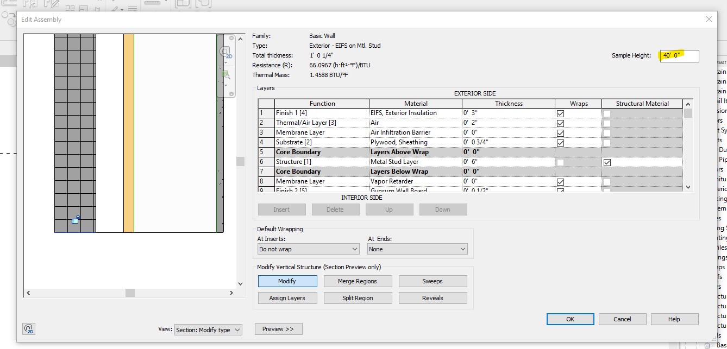Click the Assign Layers button
This screenshot has height=349, width=727.
[287, 298]
